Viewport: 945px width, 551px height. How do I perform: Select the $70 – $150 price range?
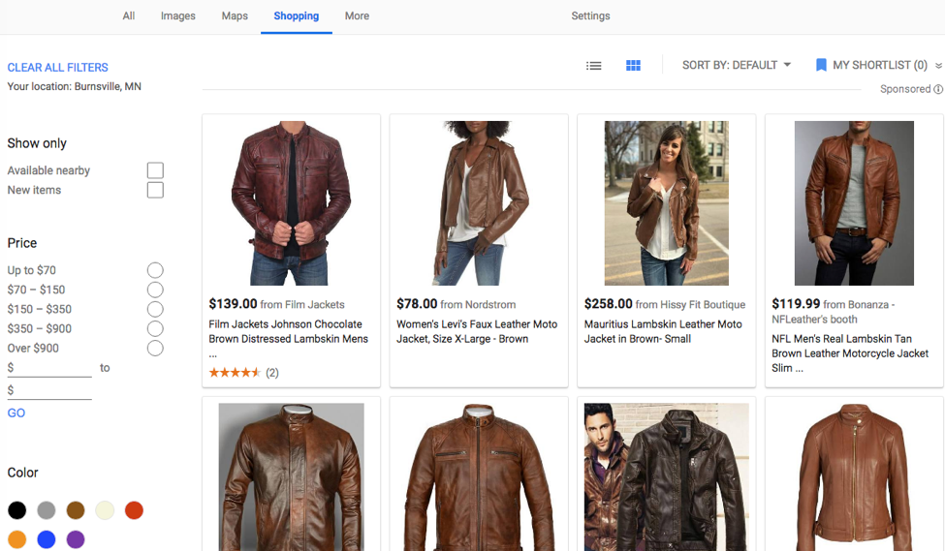pos(155,290)
